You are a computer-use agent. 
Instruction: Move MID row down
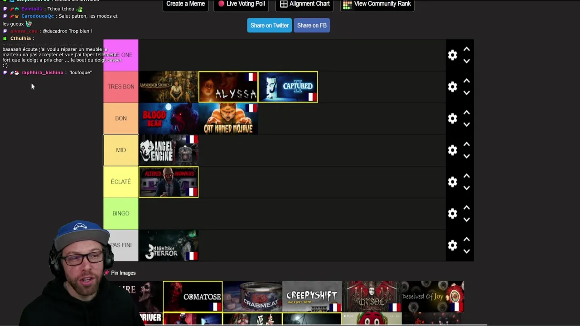click(466, 156)
